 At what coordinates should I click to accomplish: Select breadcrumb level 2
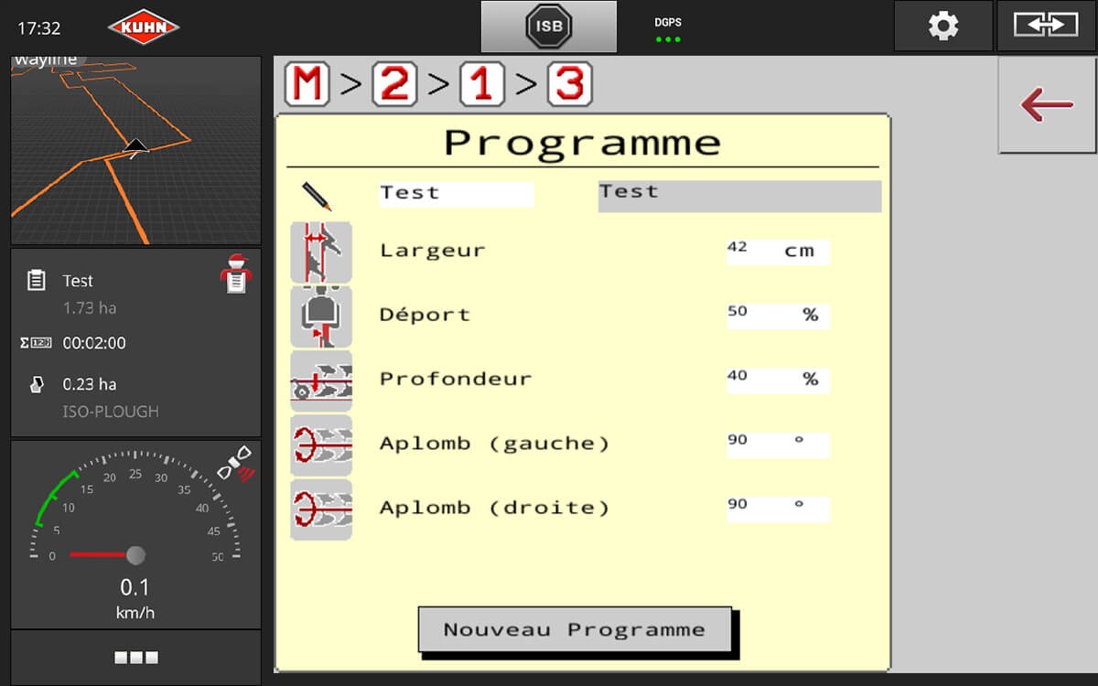pyautogui.click(x=394, y=84)
